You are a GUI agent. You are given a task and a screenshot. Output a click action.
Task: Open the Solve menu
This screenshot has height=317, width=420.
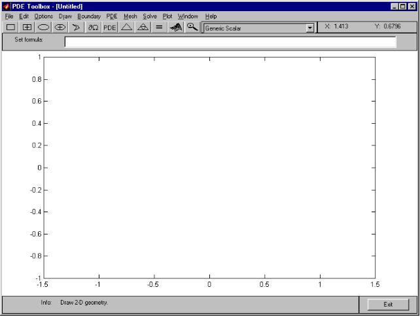pos(149,16)
